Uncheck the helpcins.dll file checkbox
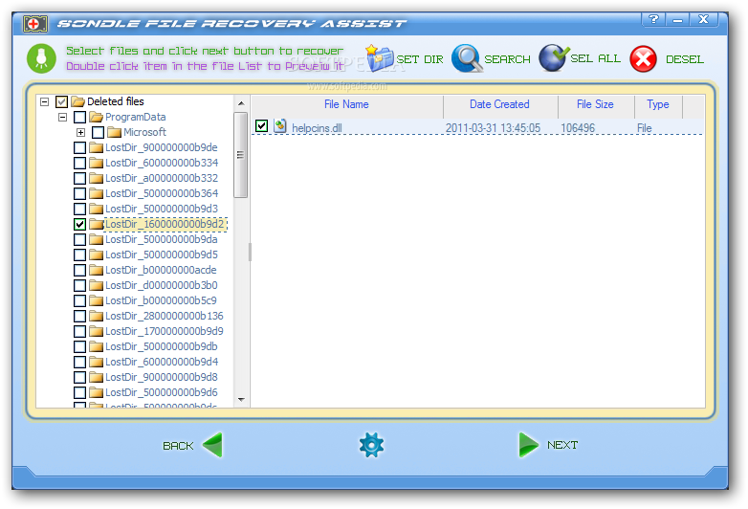Image resolution: width=748 pixels, height=509 pixels. [261, 125]
